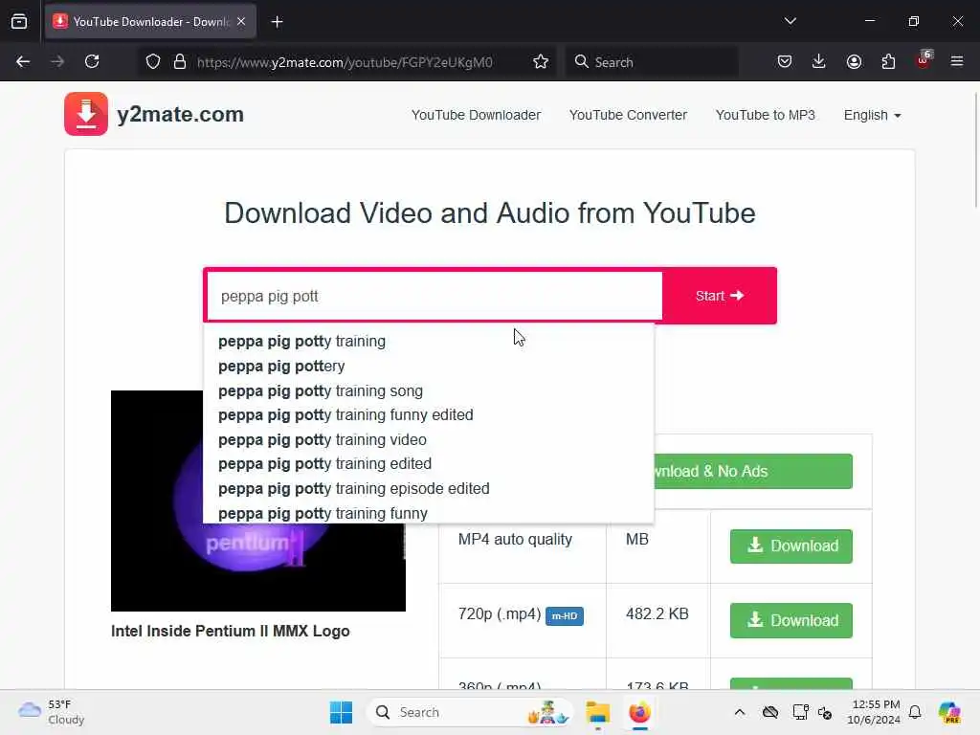Viewport: 980px width, 735px height.
Task: Go back with the browser back arrow
Action: pos(23,61)
